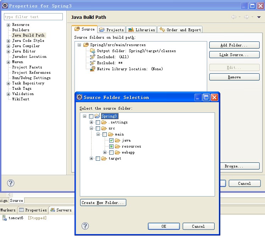265x238 pixels.
Task: Click the Source tab package icon
Action: coord(77,29)
